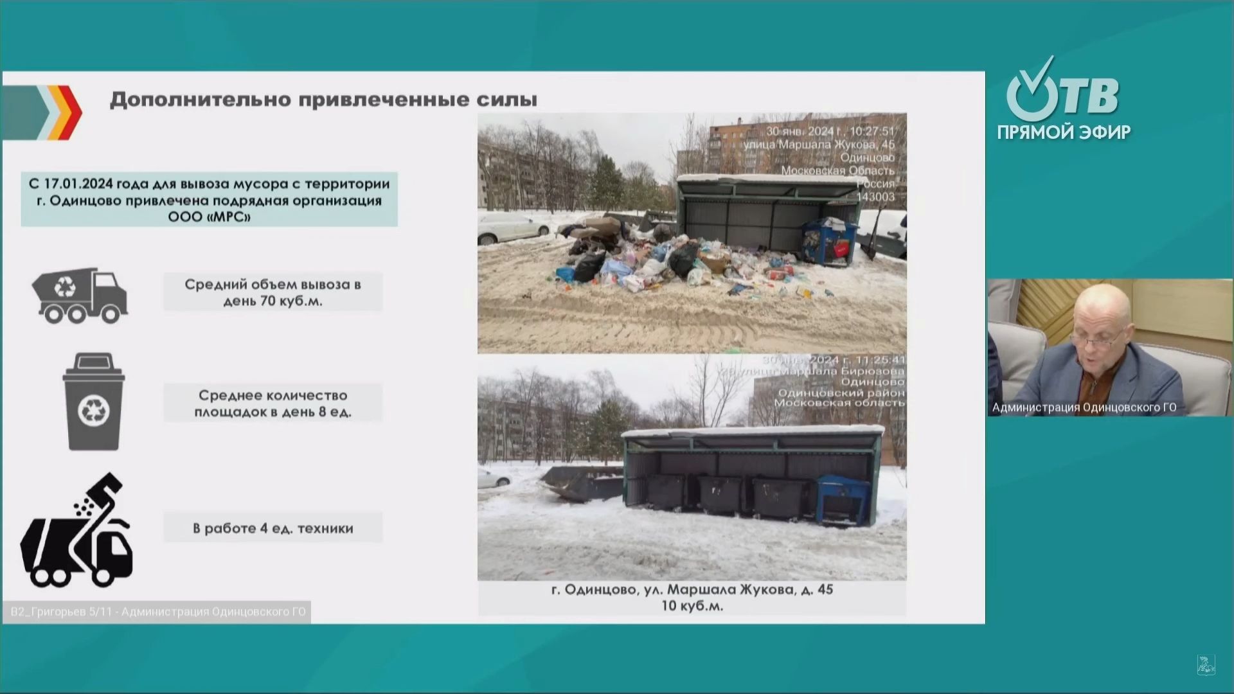The width and height of the screenshot is (1234, 694).
Task: Click the 'Среднее количество площадок' box
Action: pyautogui.click(x=273, y=404)
